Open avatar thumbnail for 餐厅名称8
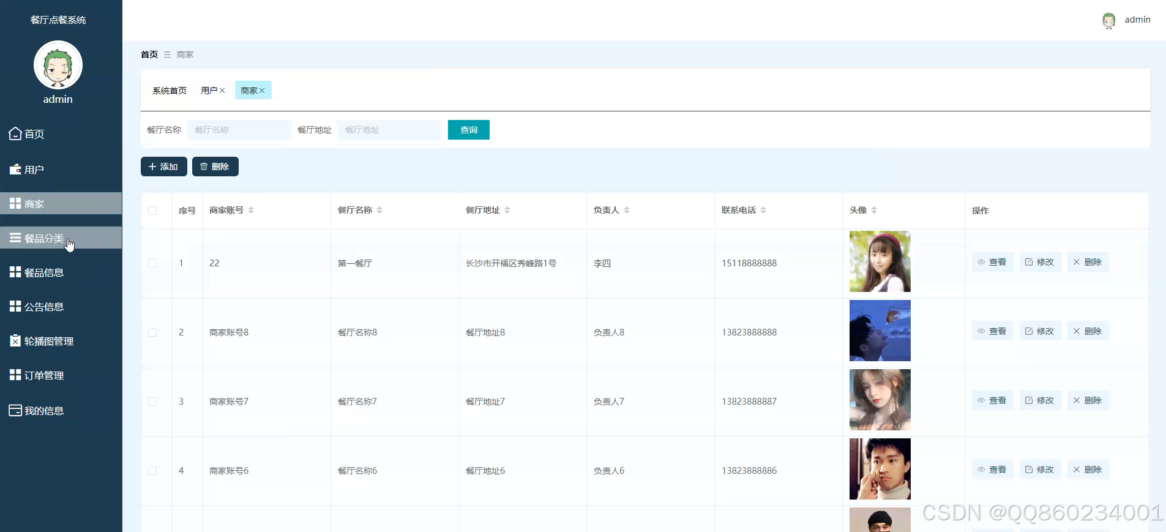 pos(880,331)
